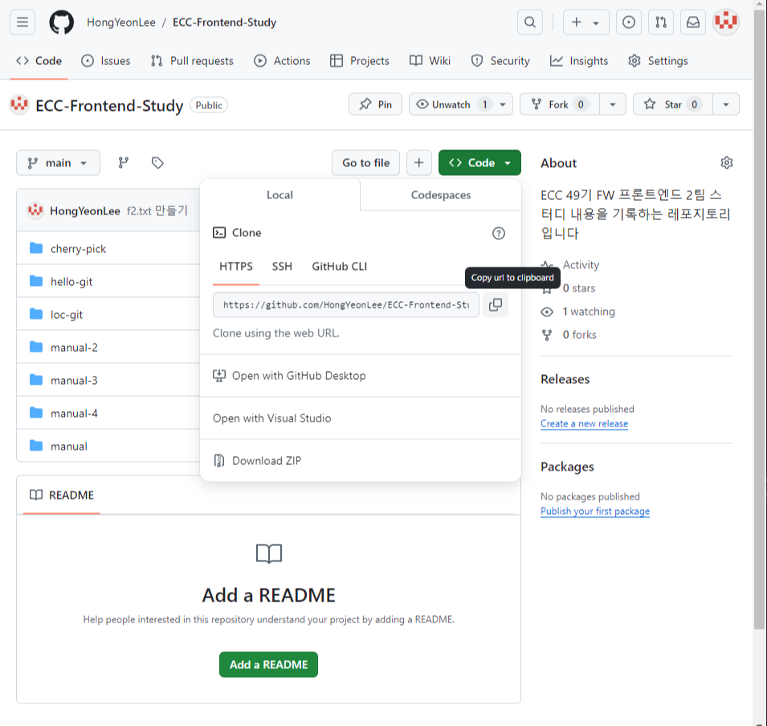This screenshot has width=767, height=726.
Task: Open the Activity link
Action: [581, 265]
